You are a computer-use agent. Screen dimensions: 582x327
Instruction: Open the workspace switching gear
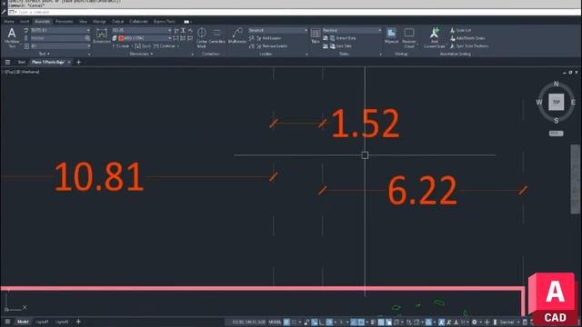[x=475, y=322]
